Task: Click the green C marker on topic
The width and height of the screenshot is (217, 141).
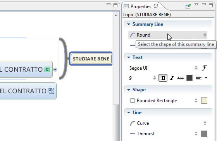Action: click(x=47, y=69)
